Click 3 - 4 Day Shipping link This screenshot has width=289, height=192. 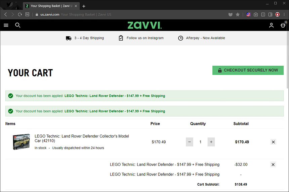pyautogui.click(x=89, y=38)
